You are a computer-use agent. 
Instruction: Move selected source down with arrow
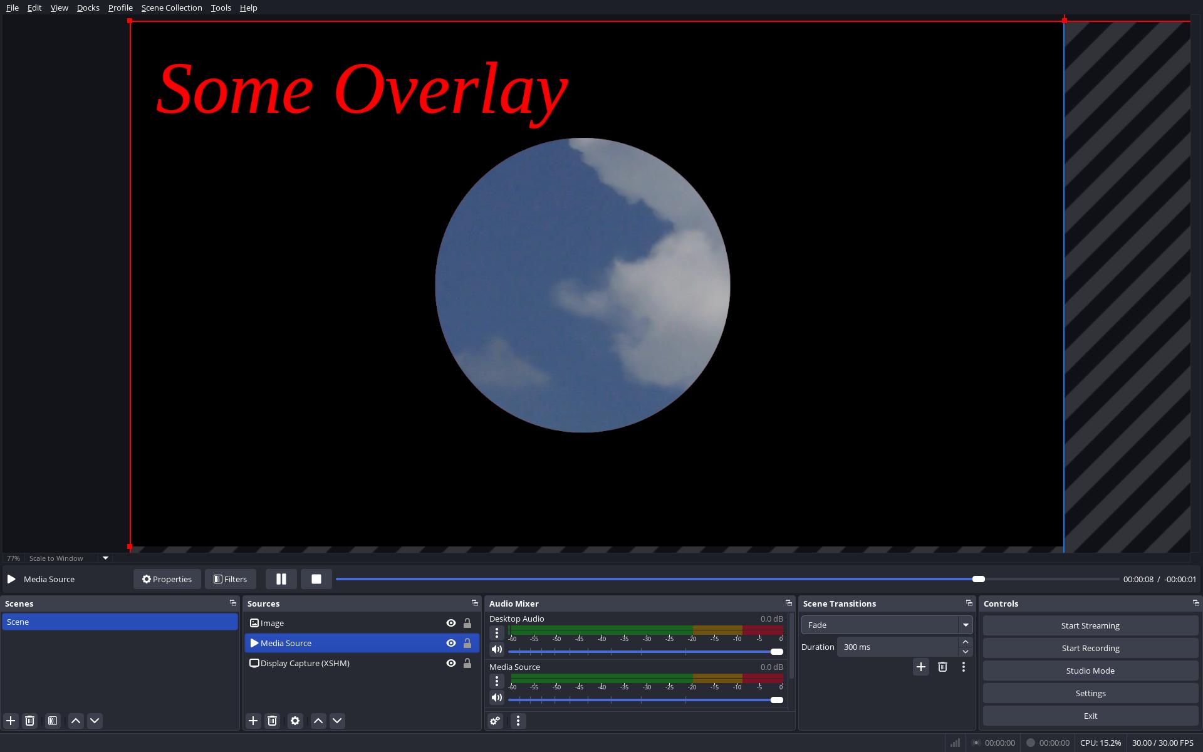coord(337,721)
